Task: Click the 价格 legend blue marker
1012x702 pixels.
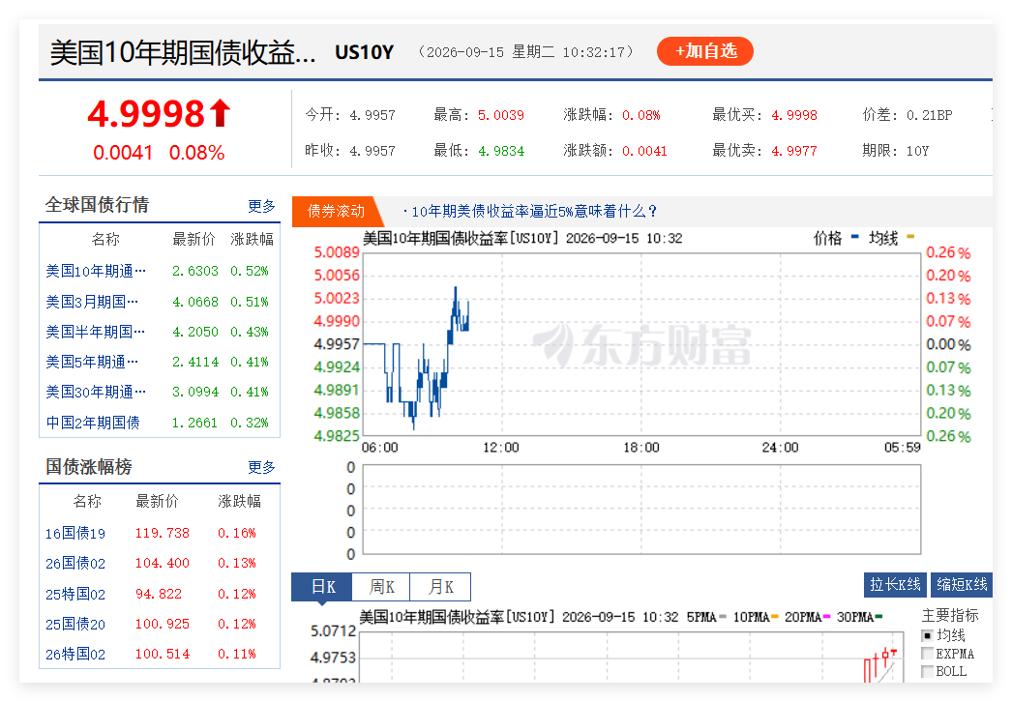Action: (855, 237)
